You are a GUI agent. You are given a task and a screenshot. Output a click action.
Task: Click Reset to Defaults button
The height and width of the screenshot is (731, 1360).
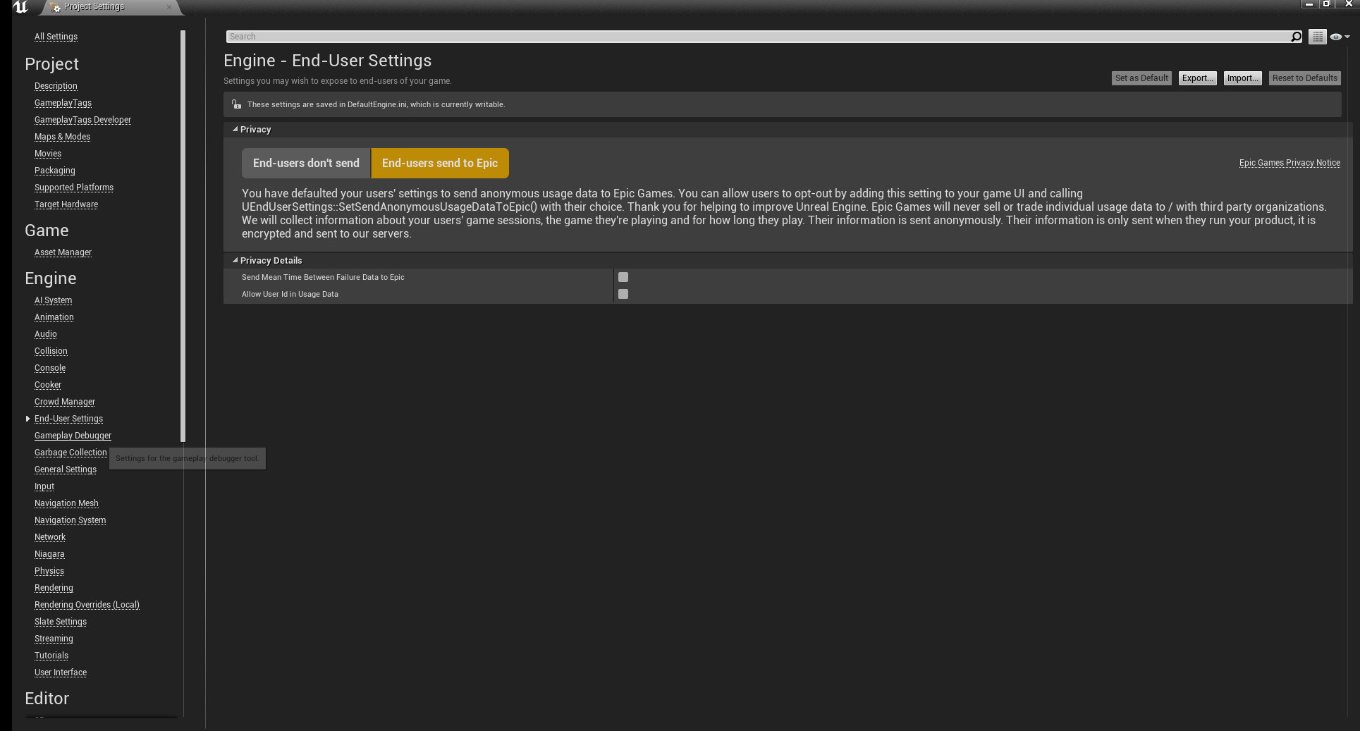(x=1304, y=78)
